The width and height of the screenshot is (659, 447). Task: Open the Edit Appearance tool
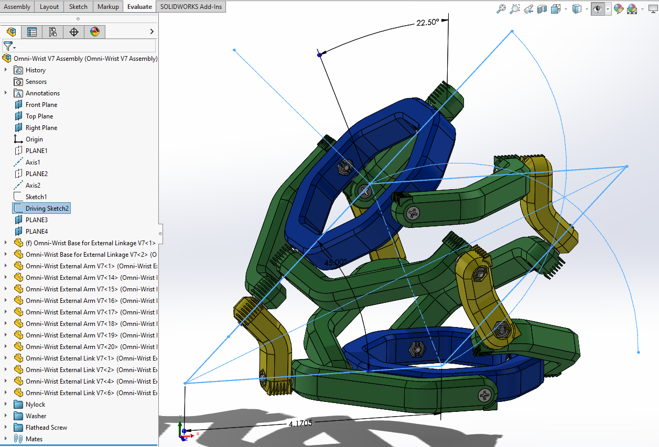click(619, 8)
